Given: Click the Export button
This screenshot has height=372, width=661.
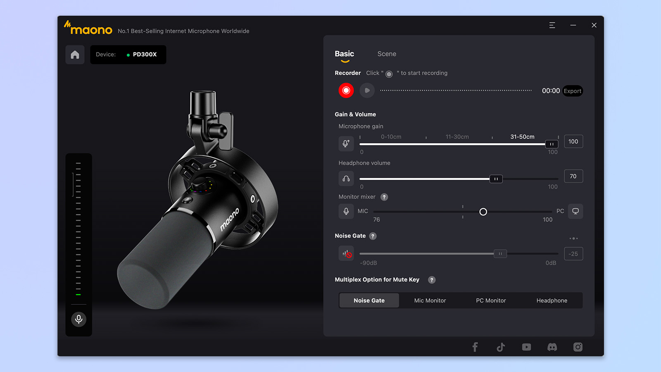Looking at the screenshot, I should coord(572,91).
